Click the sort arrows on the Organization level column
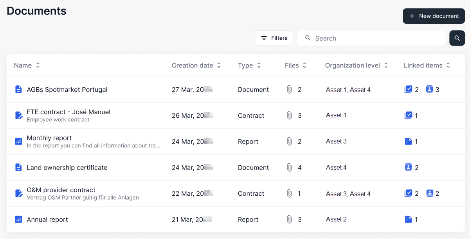Image resolution: width=470 pixels, height=239 pixels. pos(386,65)
